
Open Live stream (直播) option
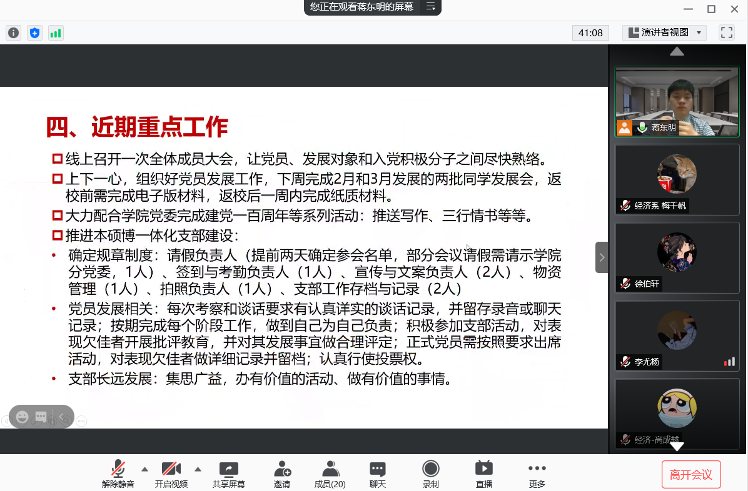coord(483,474)
